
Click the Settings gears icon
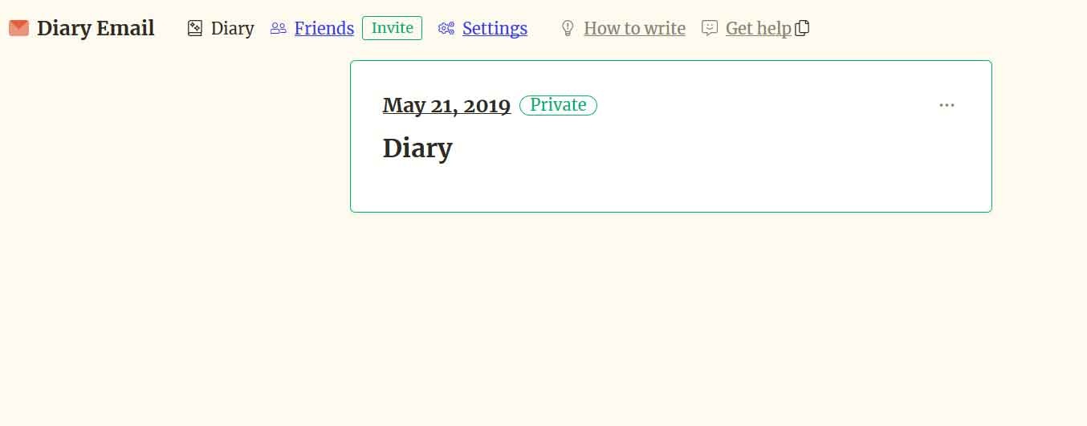tap(446, 28)
